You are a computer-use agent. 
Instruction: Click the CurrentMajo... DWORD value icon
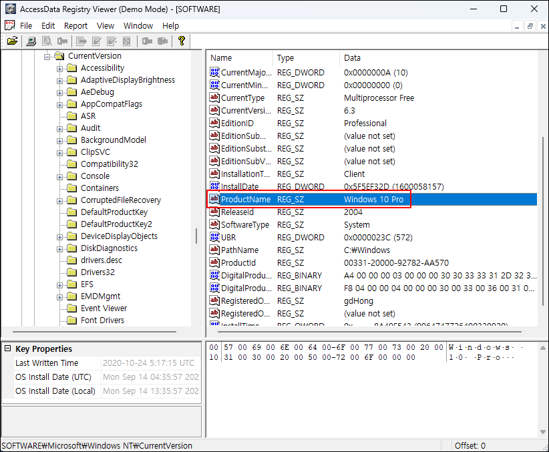[x=214, y=72]
